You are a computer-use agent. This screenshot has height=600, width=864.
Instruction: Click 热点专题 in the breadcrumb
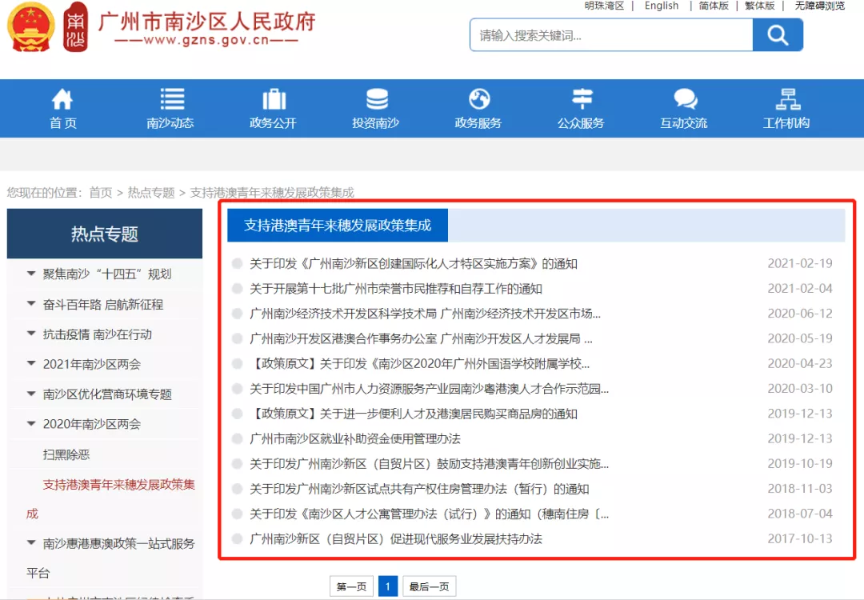point(151,193)
